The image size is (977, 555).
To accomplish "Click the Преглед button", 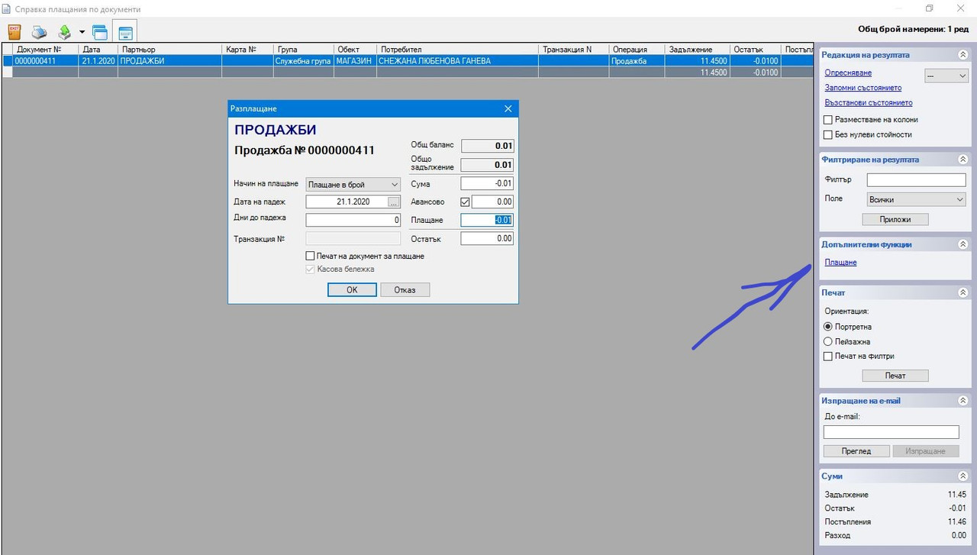I will (856, 451).
